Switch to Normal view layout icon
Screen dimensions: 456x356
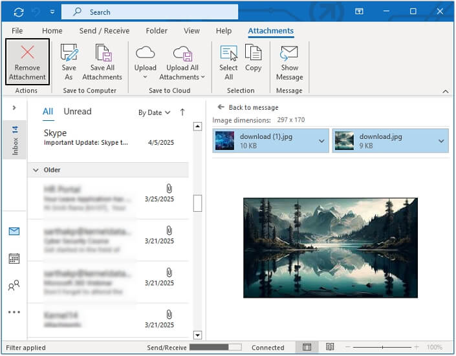(x=307, y=348)
